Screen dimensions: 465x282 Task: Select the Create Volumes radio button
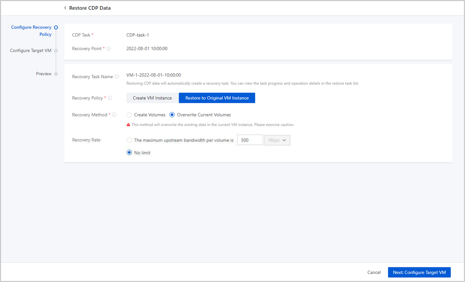click(x=129, y=115)
